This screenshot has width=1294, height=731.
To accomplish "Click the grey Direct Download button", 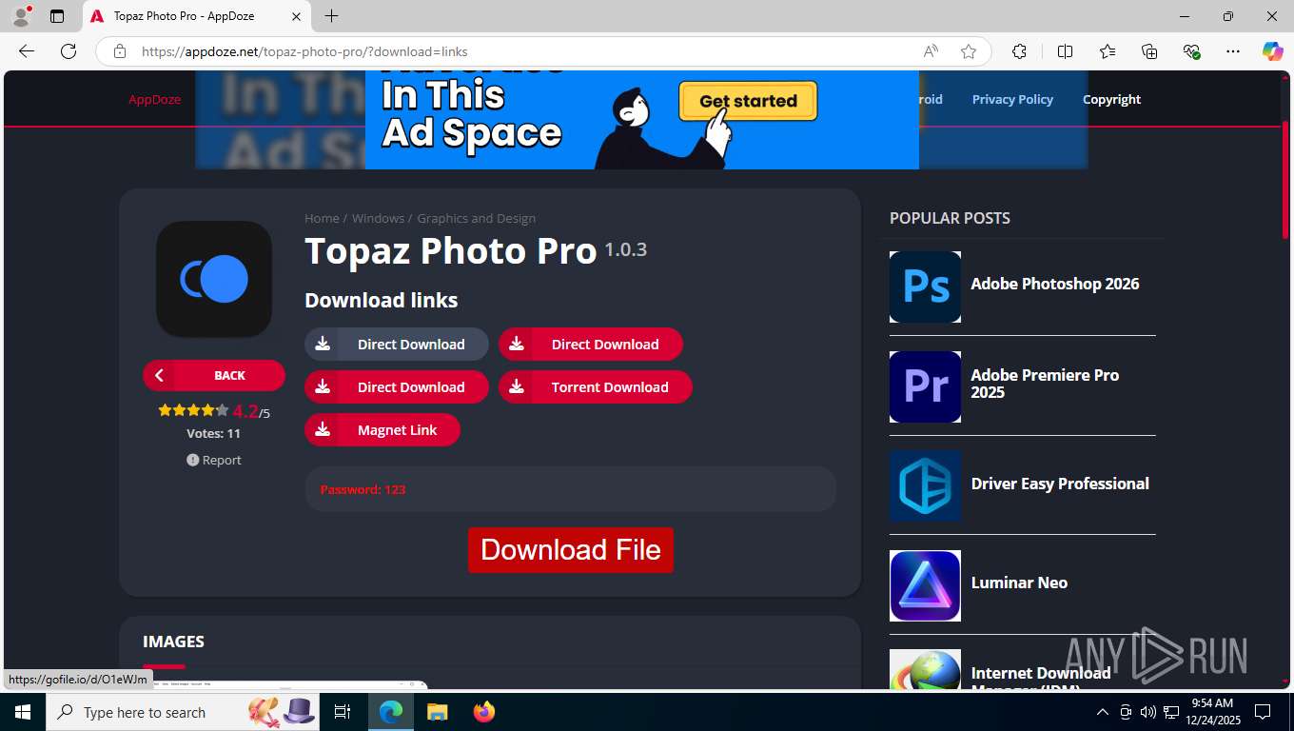I will tap(397, 345).
